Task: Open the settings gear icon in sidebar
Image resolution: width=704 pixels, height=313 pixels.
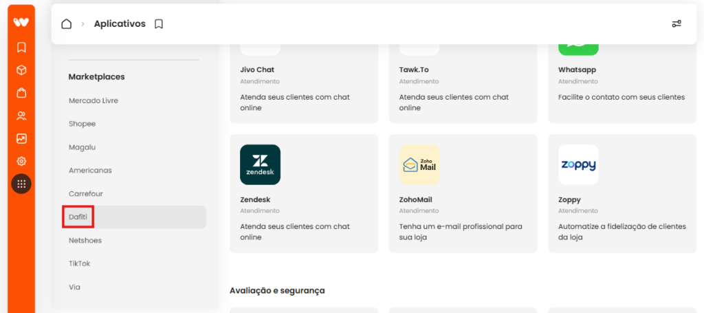Action: click(21, 161)
